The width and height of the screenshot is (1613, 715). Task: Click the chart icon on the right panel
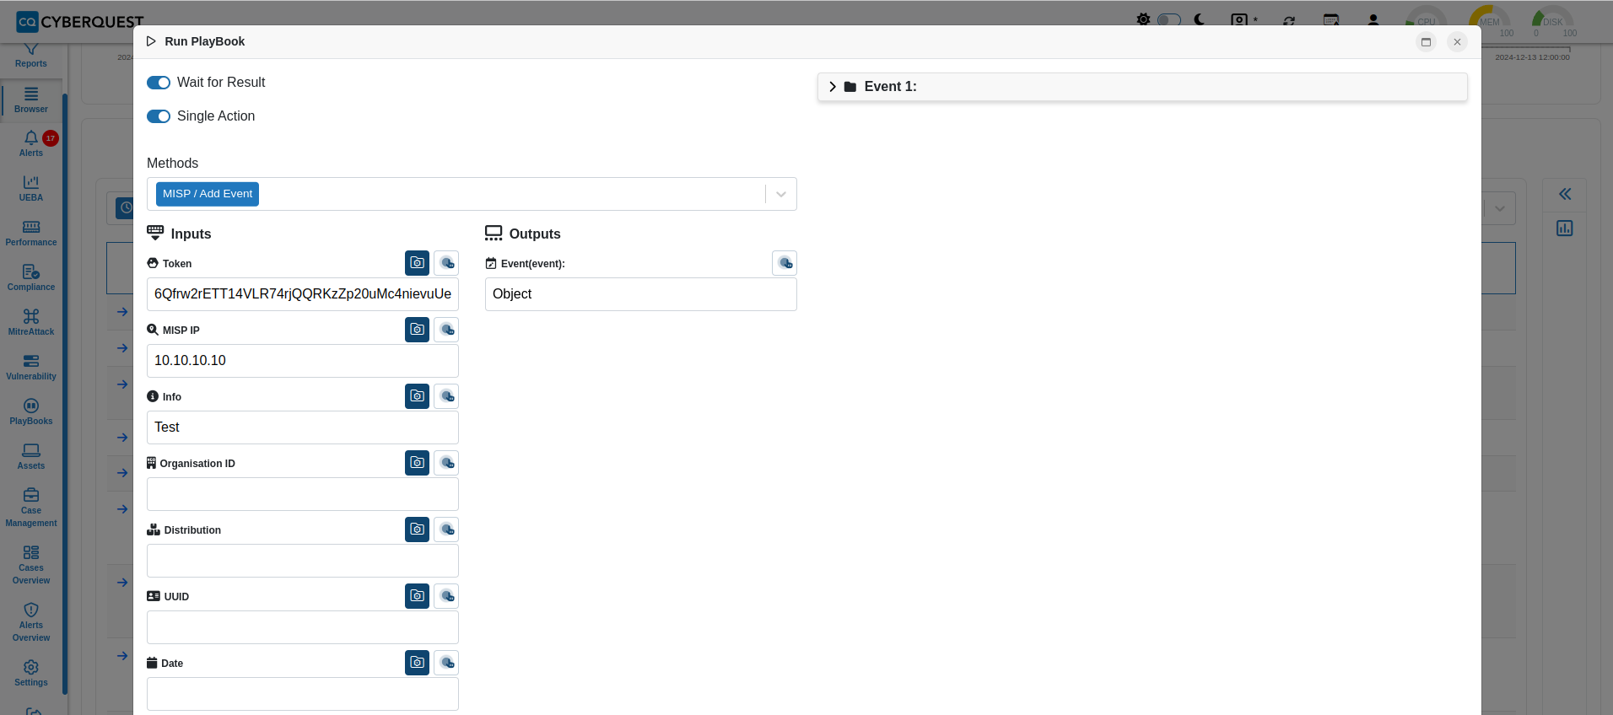[x=1565, y=228]
